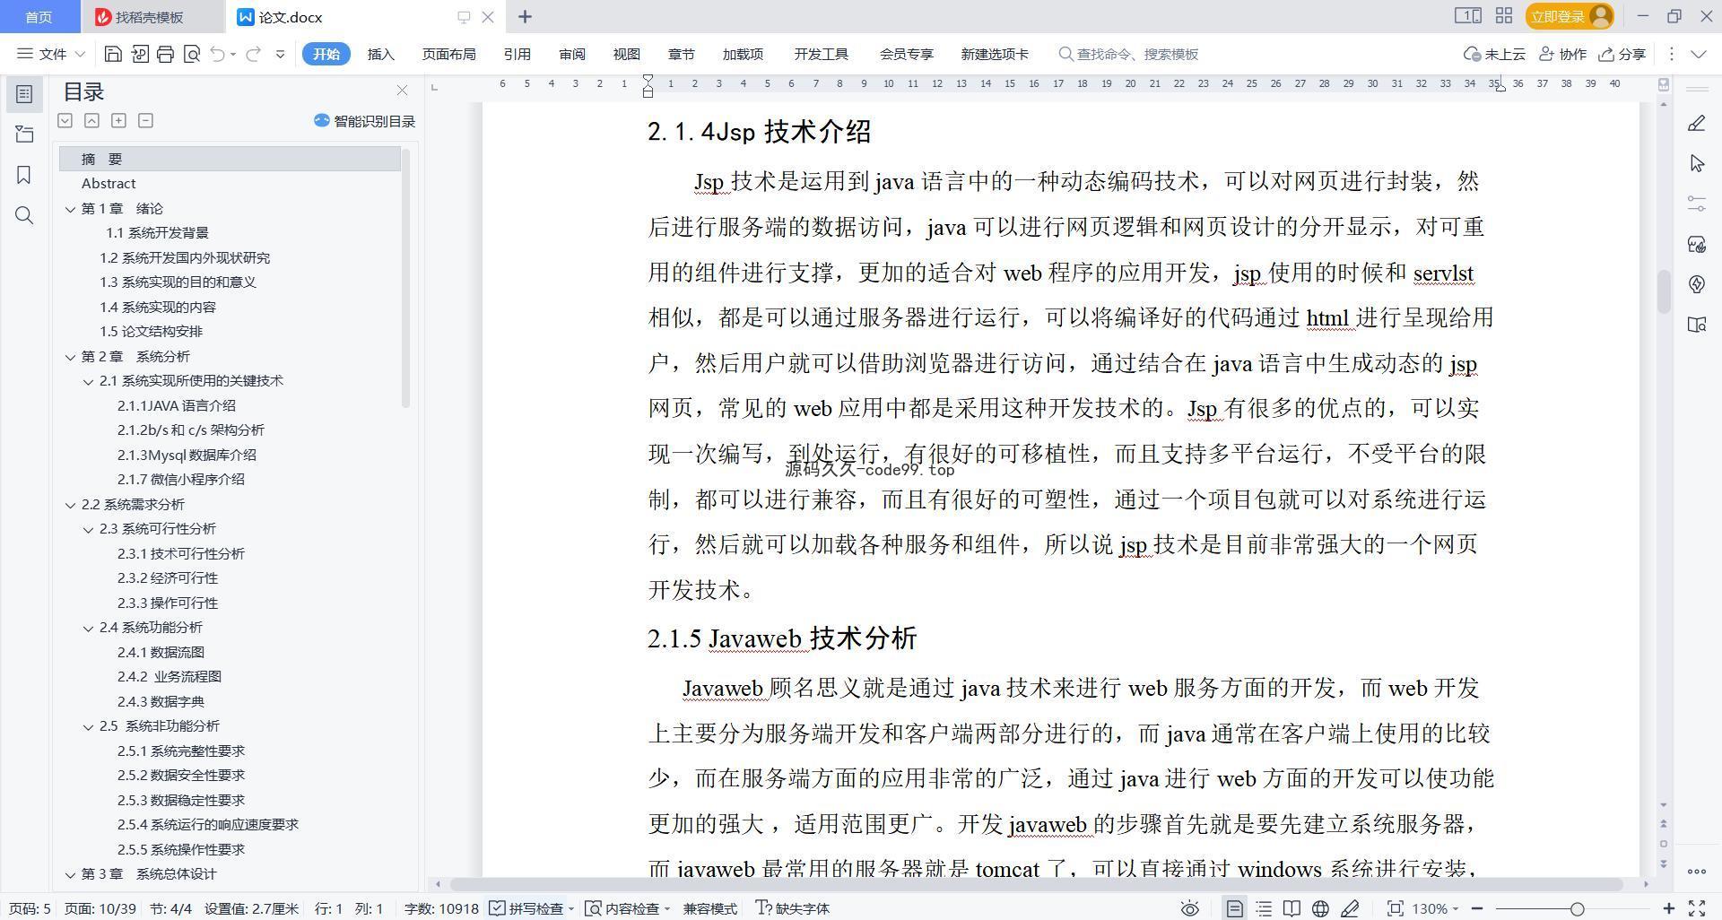1722x920 pixels.
Task: Click the zoom in plus button
Action: (x=1668, y=908)
